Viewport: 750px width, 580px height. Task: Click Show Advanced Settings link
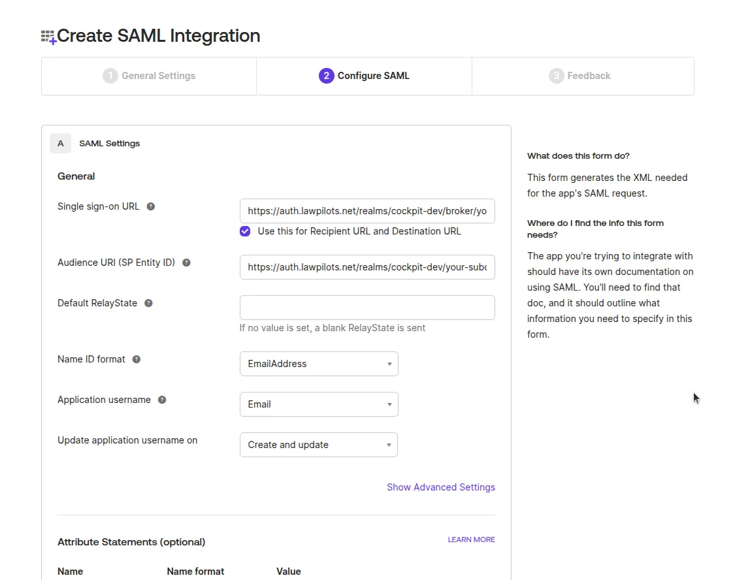click(x=441, y=487)
